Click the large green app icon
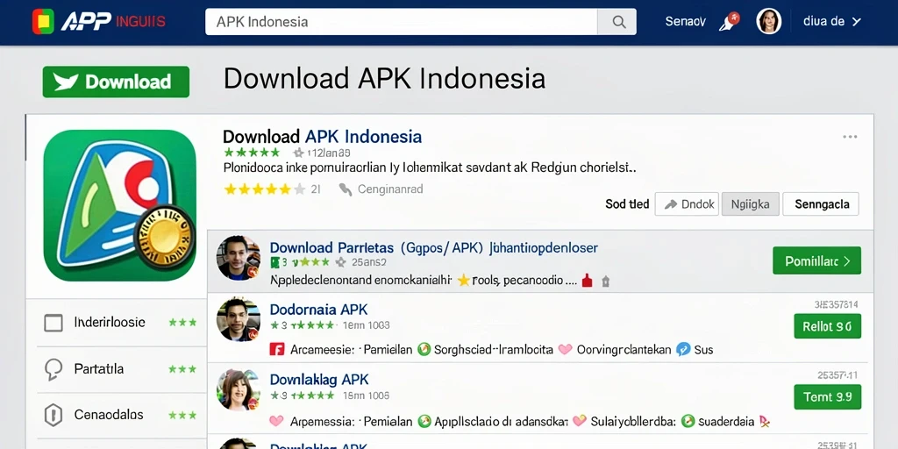Screen dimensions: 898x449 (119, 205)
